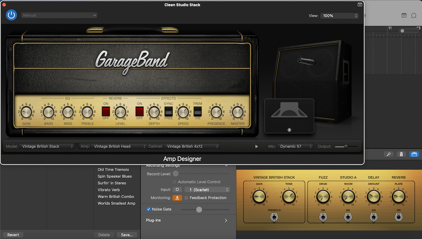Toggle the REVERB on/off red switch
The height and width of the screenshot is (239, 422).
(x=106, y=112)
